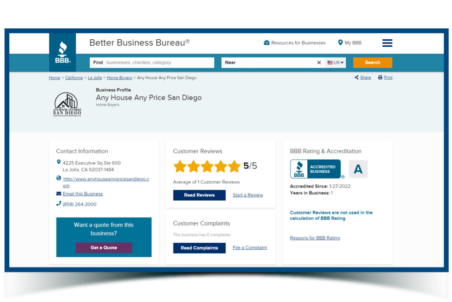452x302 pixels.
Task: Click the five-star rating graphic
Action: (x=207, y=166)
